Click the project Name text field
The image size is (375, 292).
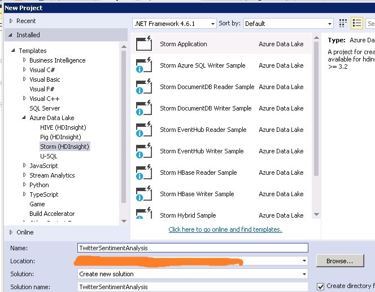click(193, 247)
